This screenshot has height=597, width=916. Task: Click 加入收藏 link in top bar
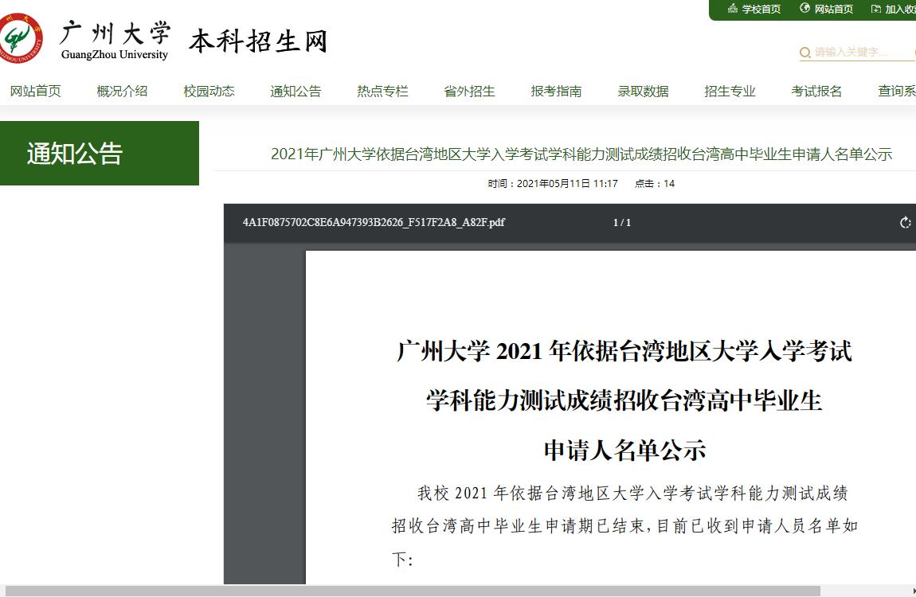pos(900,9)
